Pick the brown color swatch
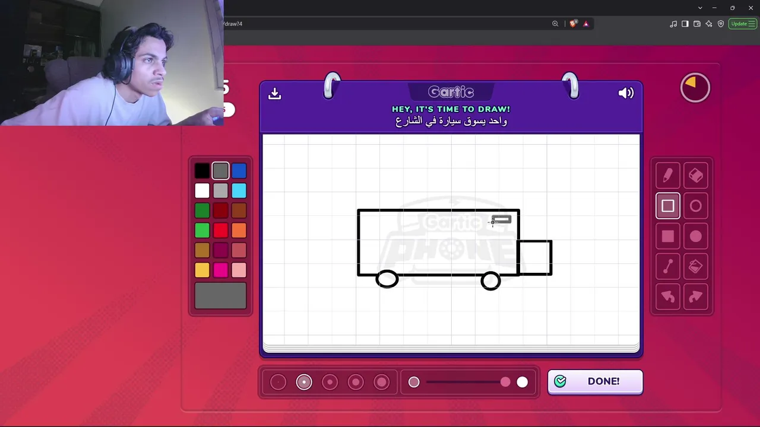This screenshot has height=427, width=760. [x=239, y=211]
